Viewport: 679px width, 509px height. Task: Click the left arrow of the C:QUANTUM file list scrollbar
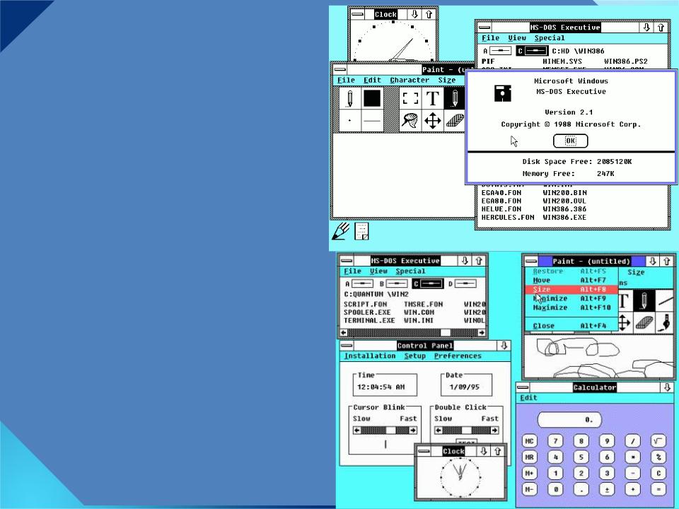click(x=344, y=332)
